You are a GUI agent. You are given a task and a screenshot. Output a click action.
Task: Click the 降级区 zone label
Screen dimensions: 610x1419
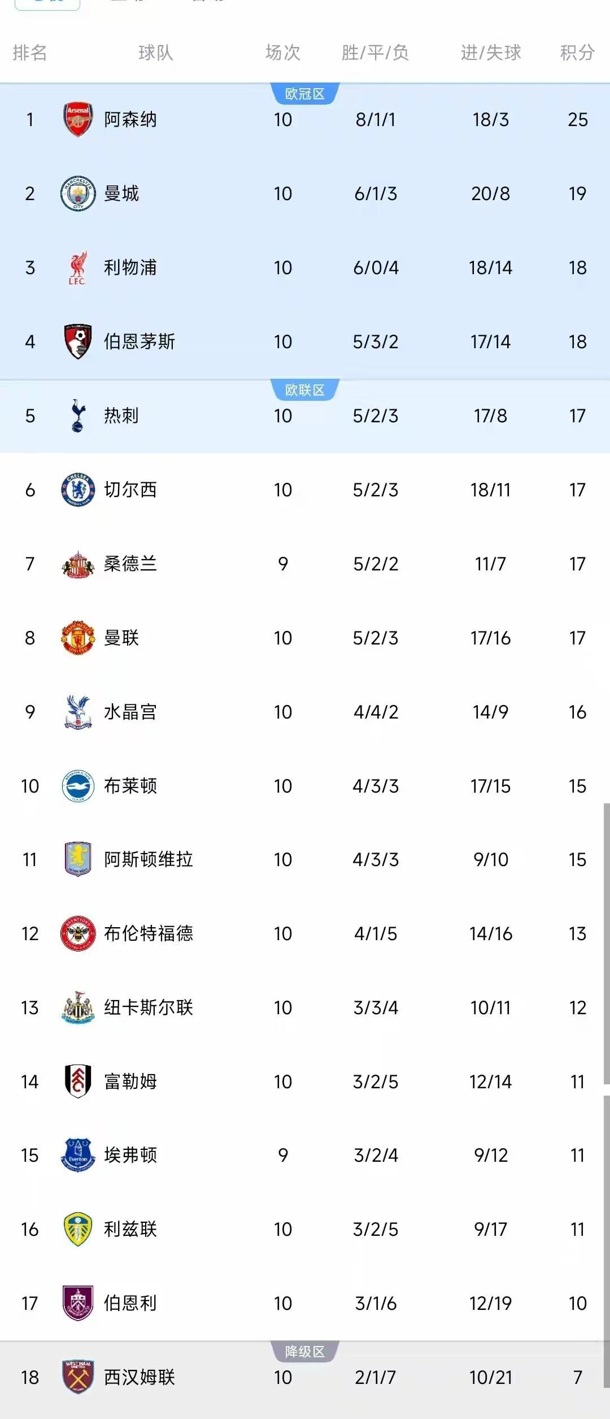click(x=305, y=1352)
